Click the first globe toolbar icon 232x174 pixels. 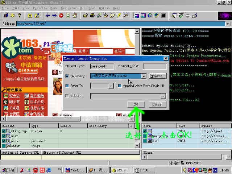point(150,15)
